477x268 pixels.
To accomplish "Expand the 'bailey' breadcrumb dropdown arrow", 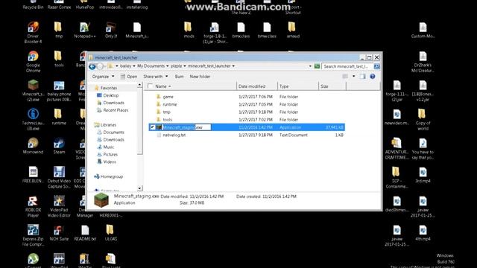I will (134, 66).
